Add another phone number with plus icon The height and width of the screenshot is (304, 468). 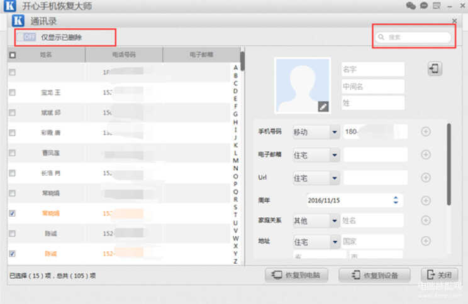pos(426,131)
